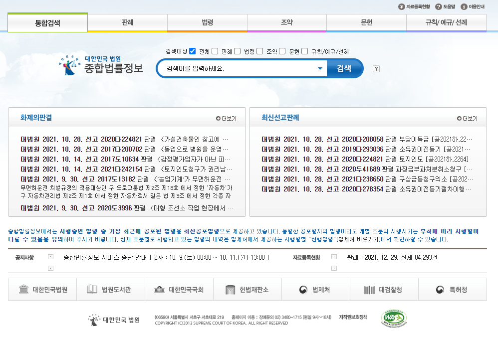Expand the search box dropdown arrow
Image resolution: width=498 pixels, height=343 pixels.
point(320,68)
